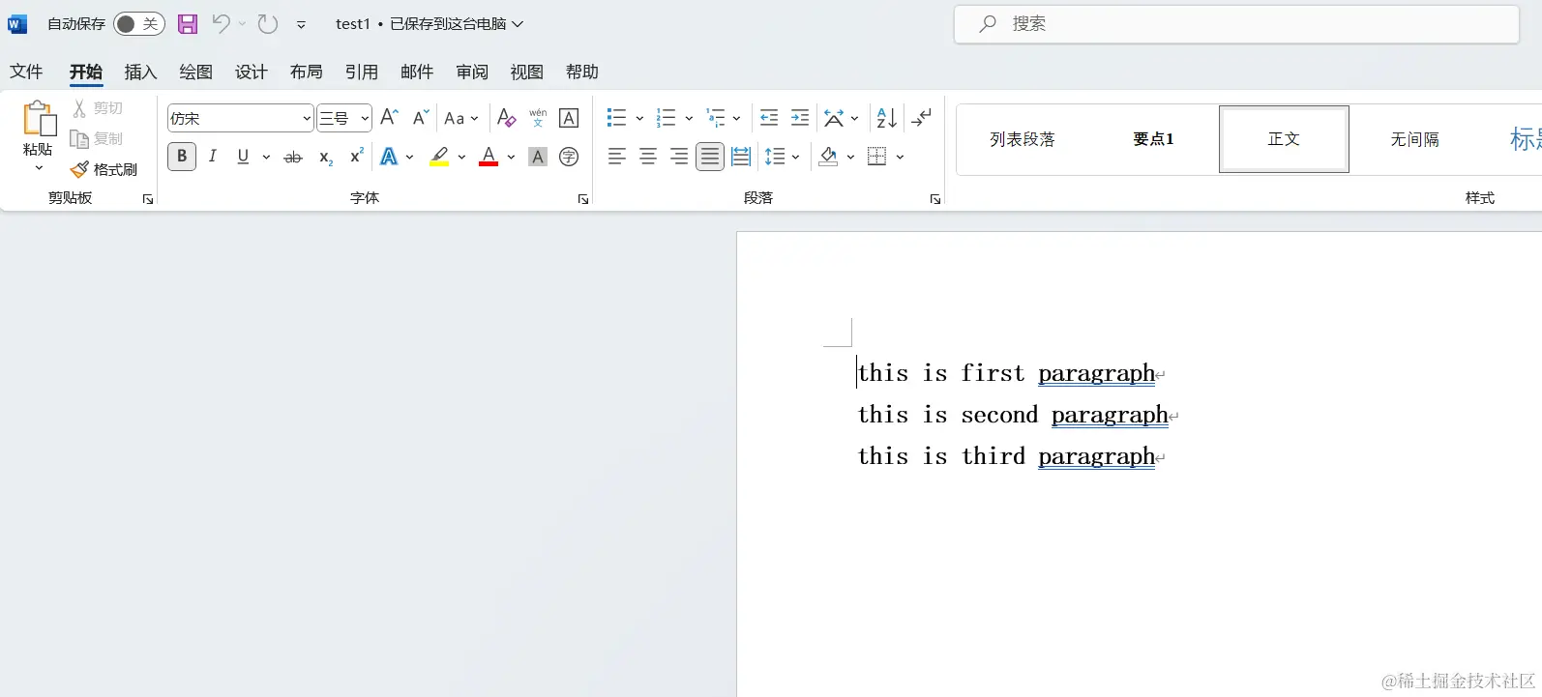Switch to the 插入 (Insert) tab
The width and height of the screenshot is (1542, 697).
(140, 72)
